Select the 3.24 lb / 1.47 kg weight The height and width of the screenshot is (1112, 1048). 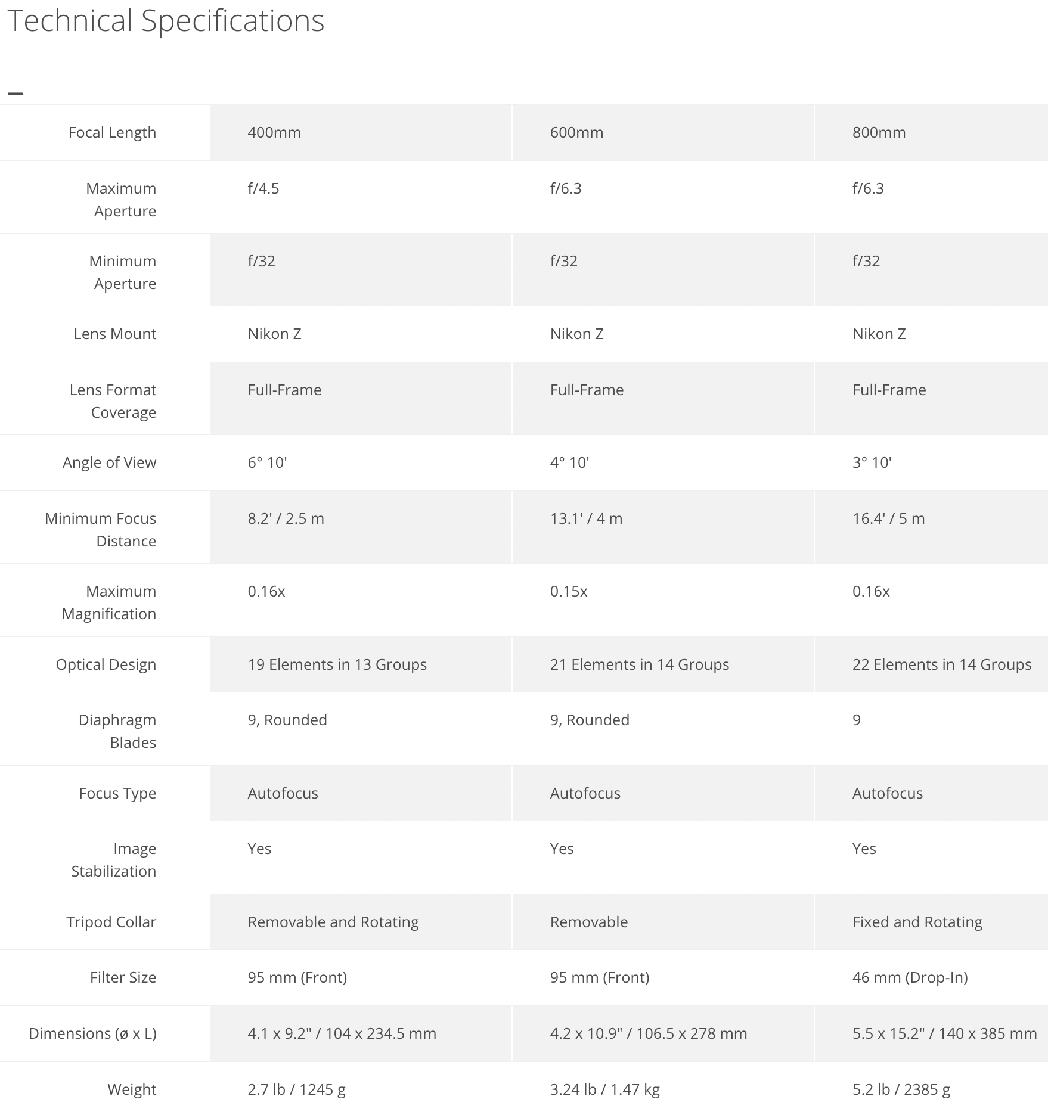(604, 1089)
